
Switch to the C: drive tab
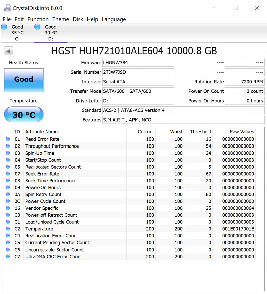coord(17,33)
